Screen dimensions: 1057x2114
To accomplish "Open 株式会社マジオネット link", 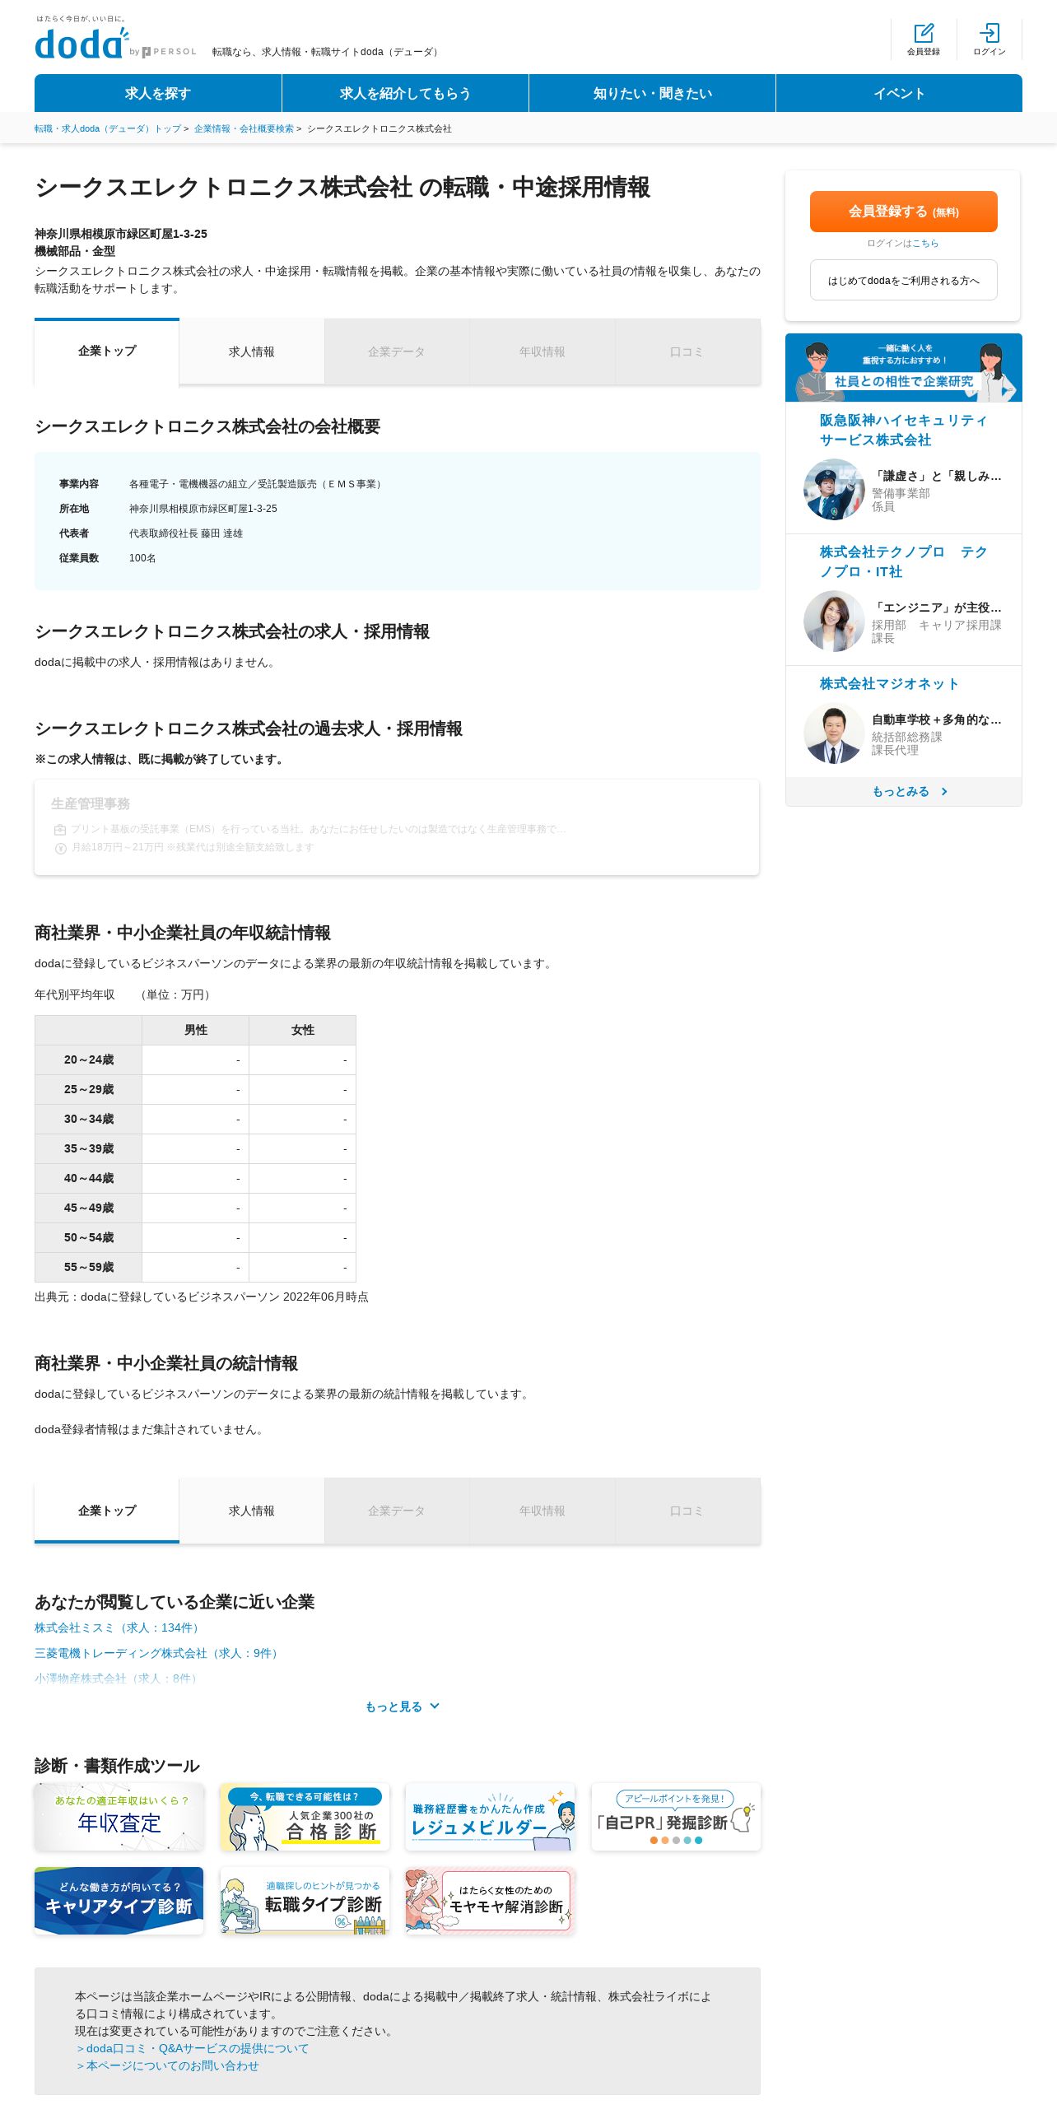I will (x=889, y=683).
